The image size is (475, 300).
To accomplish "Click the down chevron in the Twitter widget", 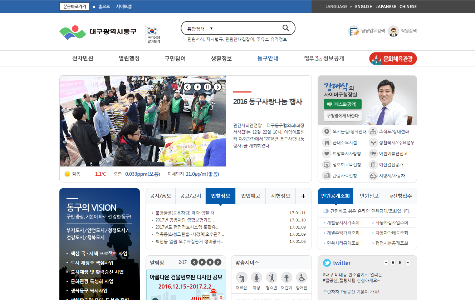I will click(407, 262).
